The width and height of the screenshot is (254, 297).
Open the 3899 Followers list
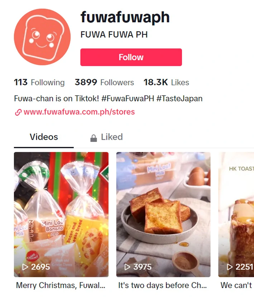pyautogui.click(x=104, y=82)
